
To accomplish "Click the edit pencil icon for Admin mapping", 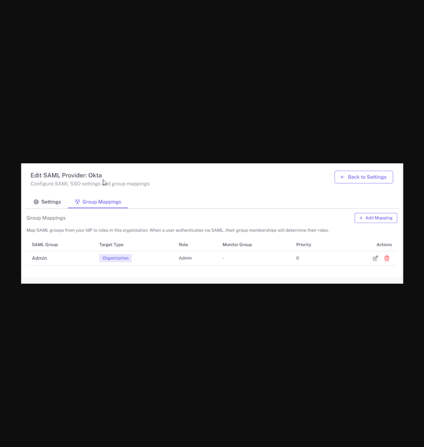I will coord(375,258).
